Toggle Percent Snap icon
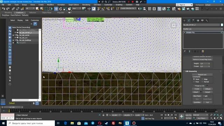This screenshot has width=224, height=126. coord(108,9)
